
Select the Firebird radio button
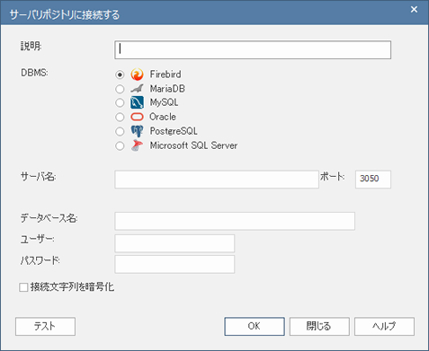(x=120, y=75)
